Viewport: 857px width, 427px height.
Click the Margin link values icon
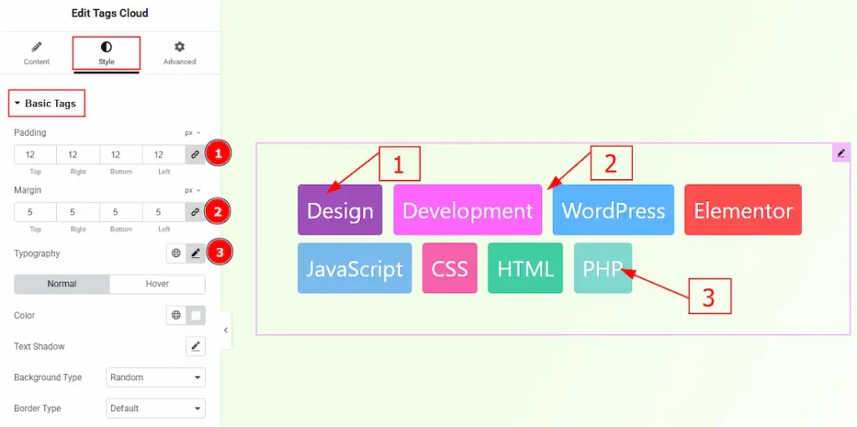[x=195, y=213]
